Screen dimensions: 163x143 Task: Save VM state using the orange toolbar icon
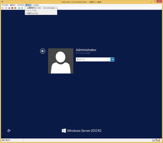[x=15, y=8]
